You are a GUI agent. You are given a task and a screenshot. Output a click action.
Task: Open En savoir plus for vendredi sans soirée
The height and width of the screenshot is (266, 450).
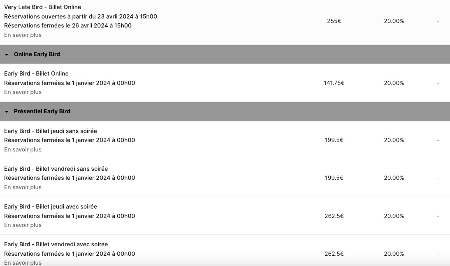tap(23, 187)
